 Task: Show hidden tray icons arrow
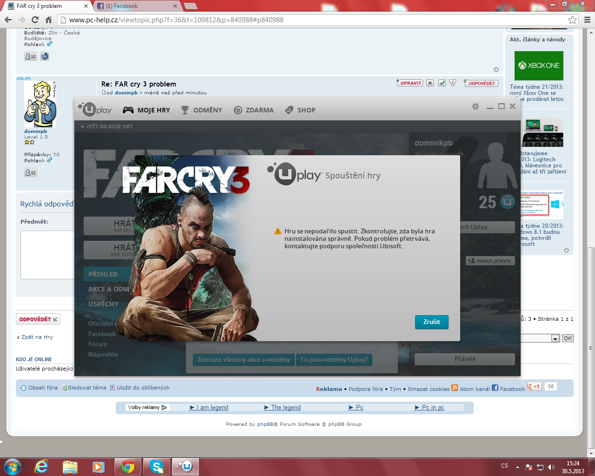click(x=517, y=467)
